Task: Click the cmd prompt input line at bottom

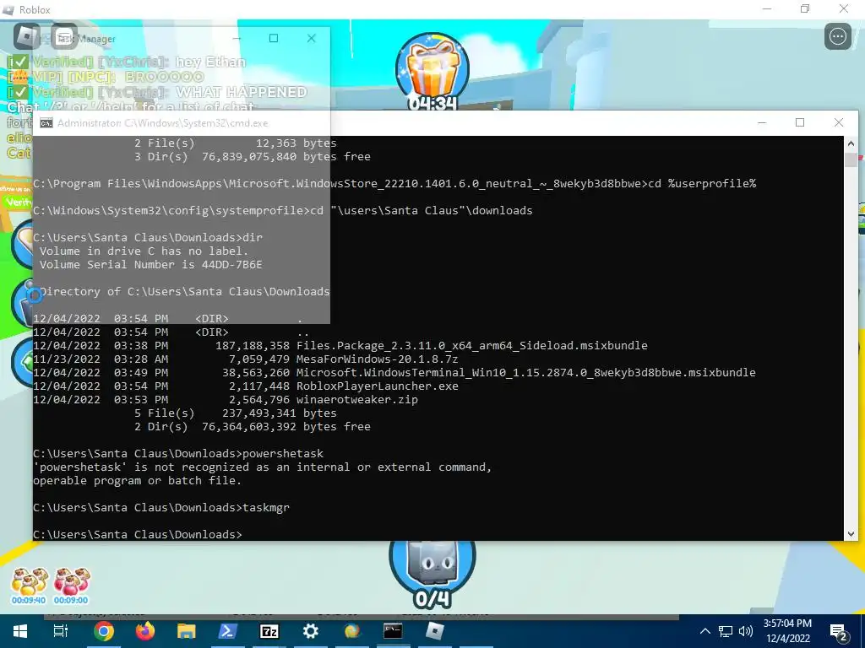Action: tap(138, 534)
